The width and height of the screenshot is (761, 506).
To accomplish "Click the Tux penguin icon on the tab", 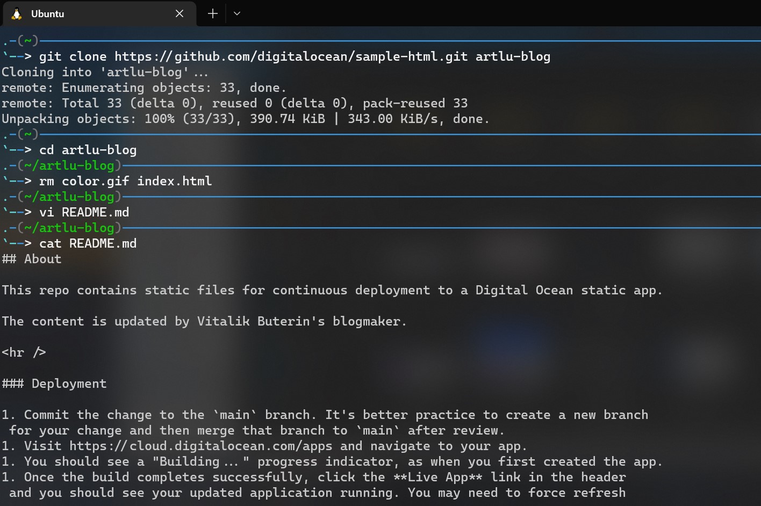I will pyautogui.click(x=16, y=13).
